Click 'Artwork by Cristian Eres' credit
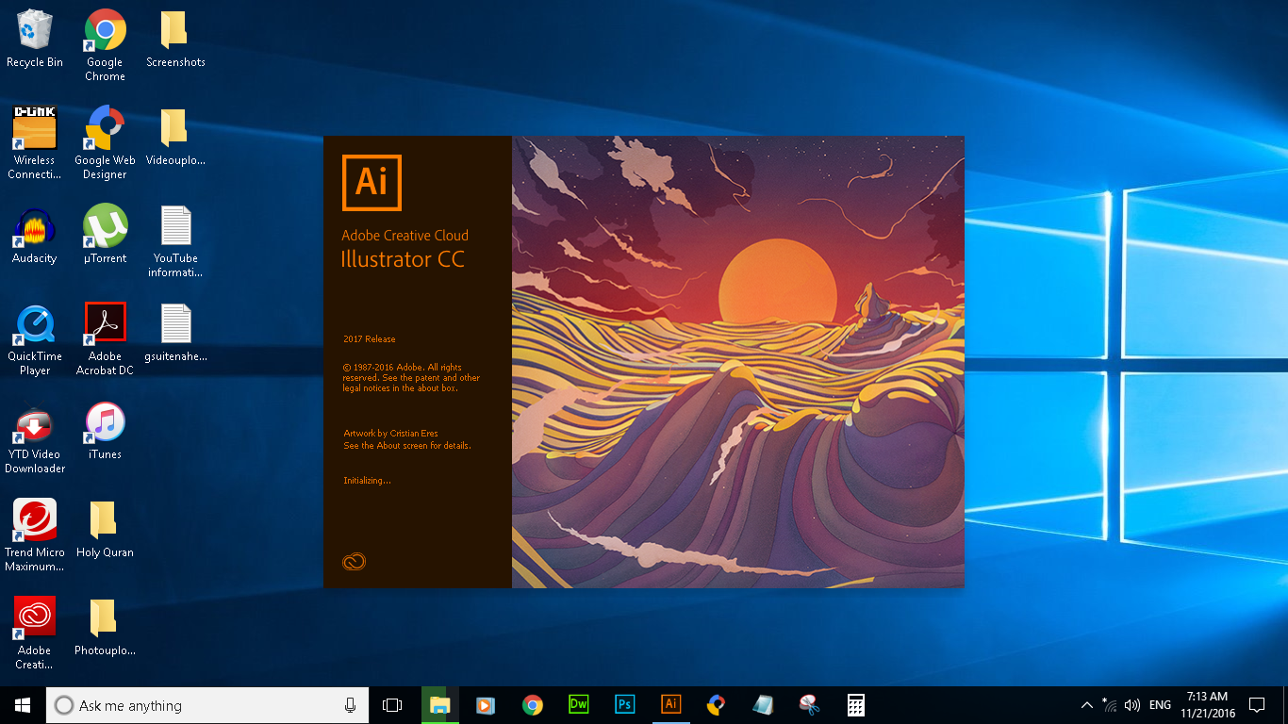The height and width of the screenshot is (724, 1288). tap(391, 434)
